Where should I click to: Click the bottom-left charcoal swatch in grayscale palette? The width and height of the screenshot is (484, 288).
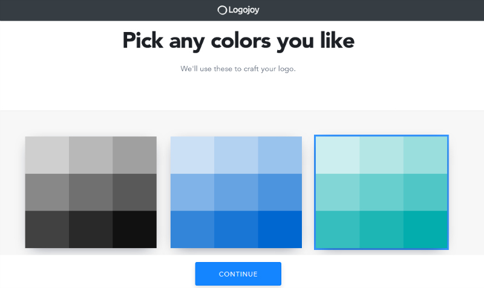coord(47,229)
